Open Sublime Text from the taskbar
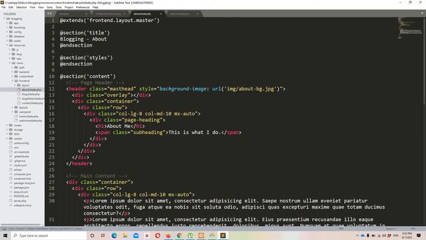 click(x=223, y=235)
